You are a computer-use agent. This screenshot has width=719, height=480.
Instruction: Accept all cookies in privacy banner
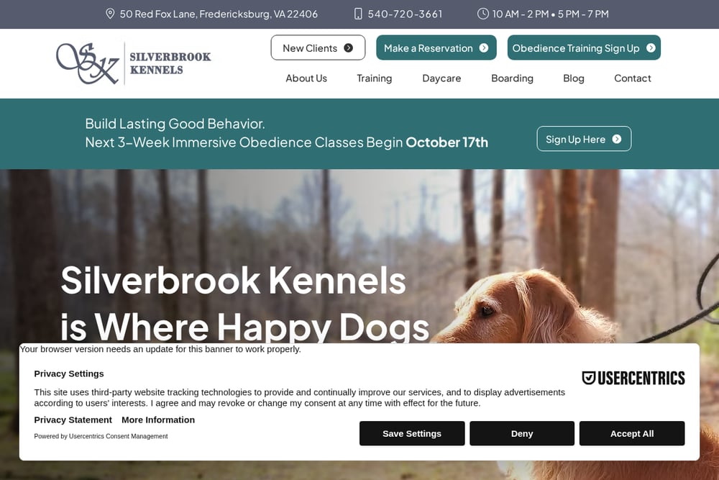tap(632, 433)
